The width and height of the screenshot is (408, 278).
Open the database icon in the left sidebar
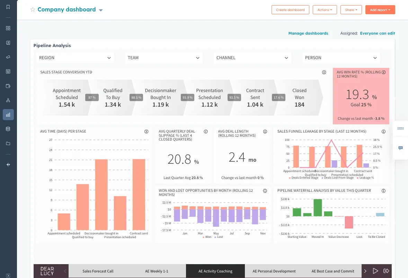[8, 128]
